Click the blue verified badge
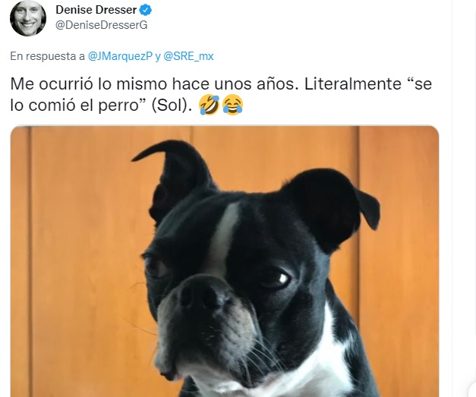The height and width of the screenshot is (397, 476). (x=146, y=10)
